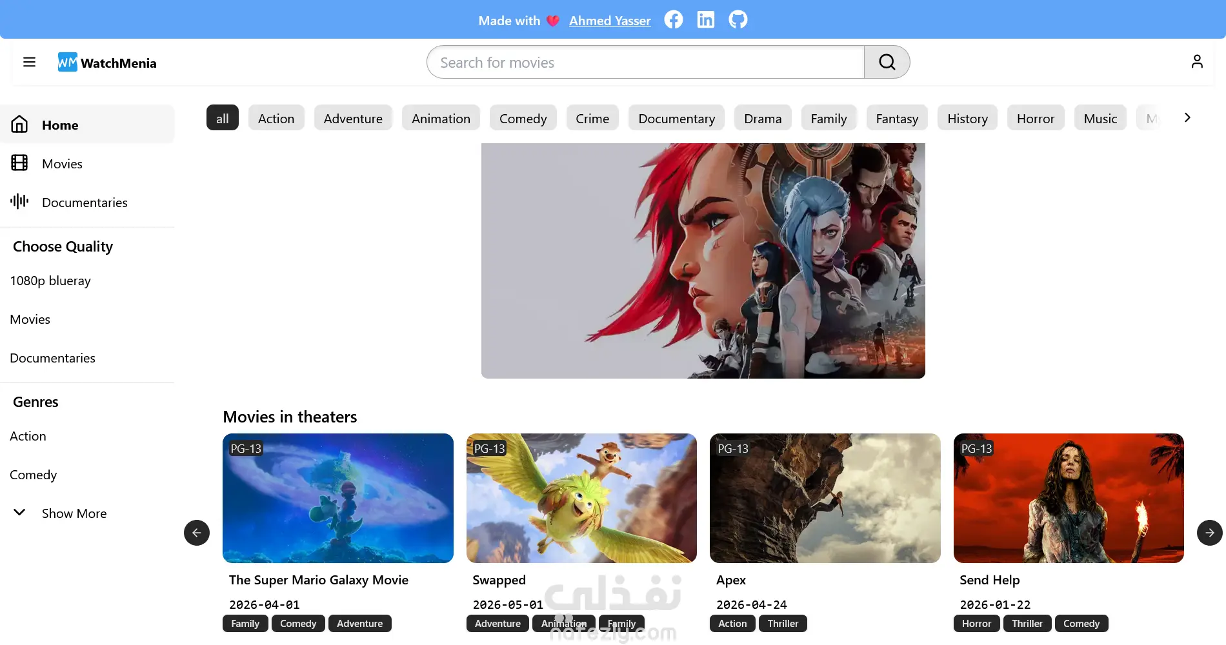Filter by the Crime genre chip

pyautogui.click(x=592, y=118)
